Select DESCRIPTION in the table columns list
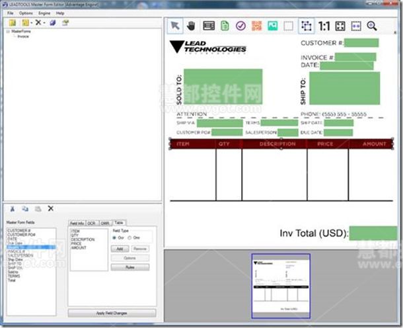 [83, 239]
